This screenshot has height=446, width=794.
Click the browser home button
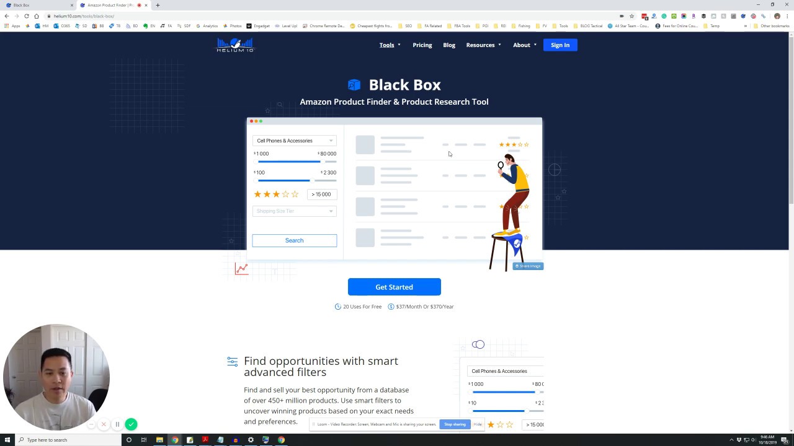(37, 16)
